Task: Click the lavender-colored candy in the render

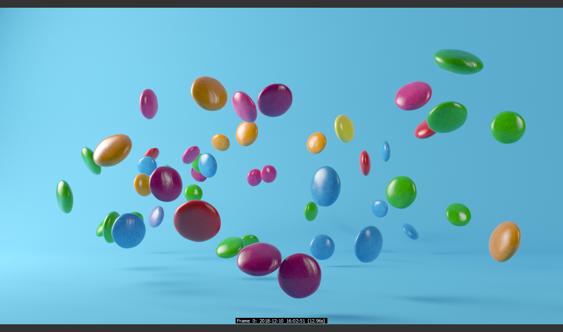Action: tap(156, 217)
